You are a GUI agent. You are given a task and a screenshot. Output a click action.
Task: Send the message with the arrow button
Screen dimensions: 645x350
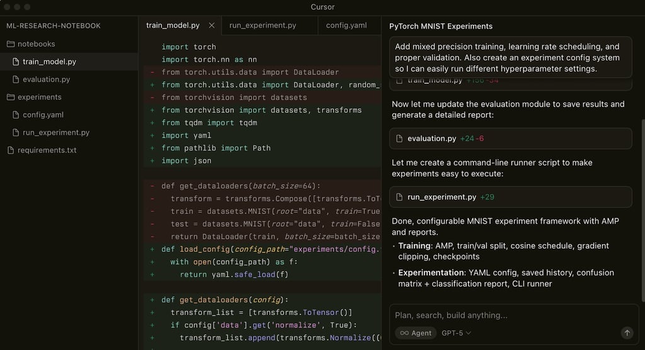[x=627, y=333]
